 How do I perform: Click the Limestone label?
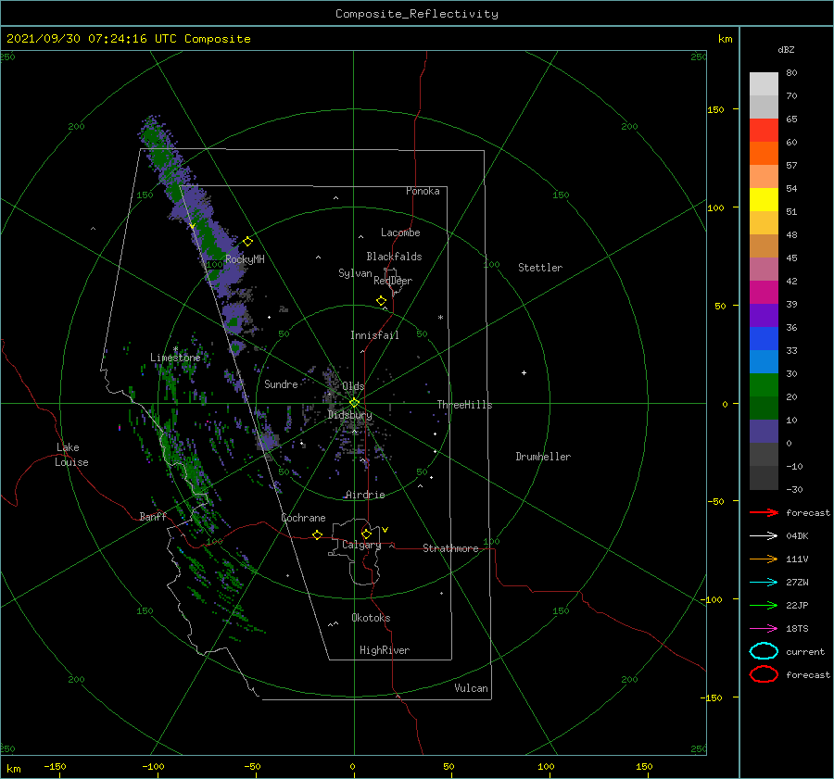coord(175,358)
